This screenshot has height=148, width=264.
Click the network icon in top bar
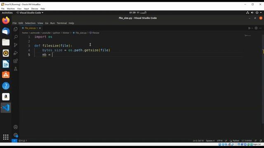(247, 13)
